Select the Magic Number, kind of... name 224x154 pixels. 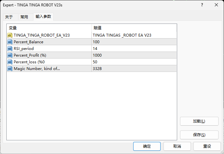click(37, 69)
